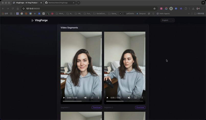The width and height of the screenshot is (206, 120).
Task: Open the green circular extension icon
Action: coord(171,8)
